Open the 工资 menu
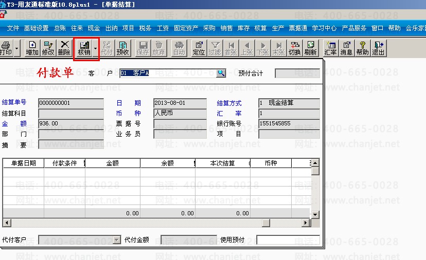Image resolution: width=426 pixels, height=260 pixels. click(x=163, y=28)
